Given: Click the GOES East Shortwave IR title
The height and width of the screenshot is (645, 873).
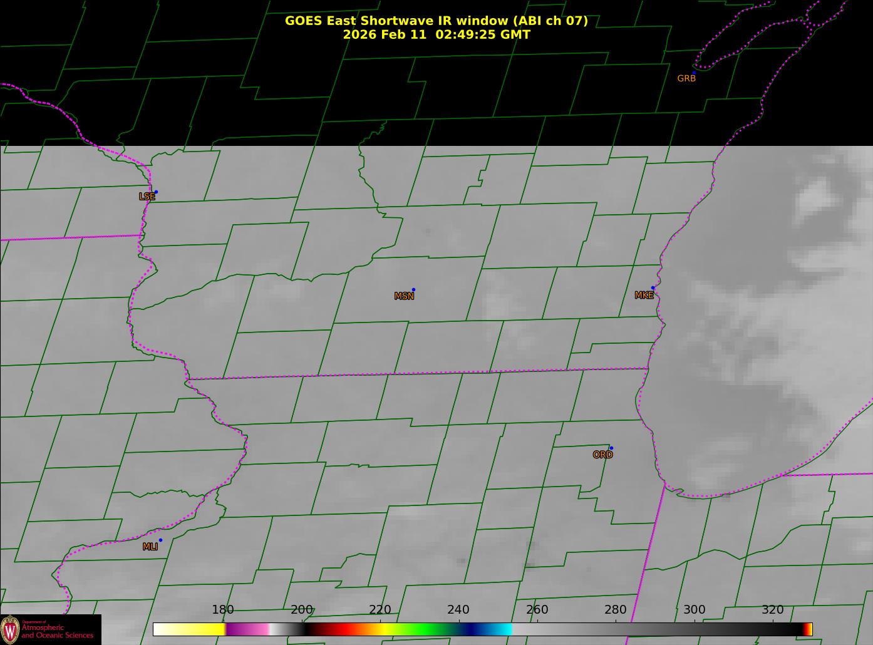Looking at the screenshot, I should (x=436, y=21).
